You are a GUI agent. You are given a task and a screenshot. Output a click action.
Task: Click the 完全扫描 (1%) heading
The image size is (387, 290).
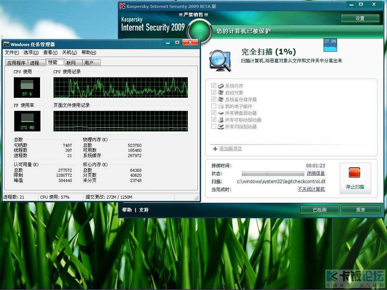coord(268,52)
